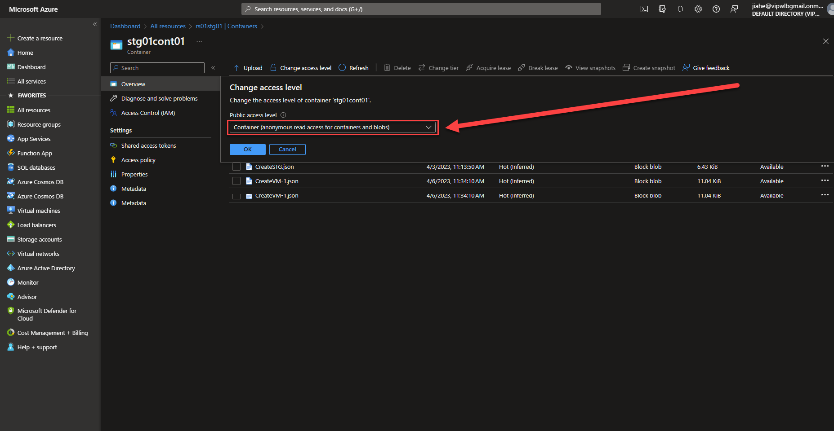Click the Cost Management + Billing icon

pos(11,333)
